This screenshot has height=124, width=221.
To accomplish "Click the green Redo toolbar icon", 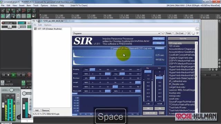I will click(x=29, y=11).
